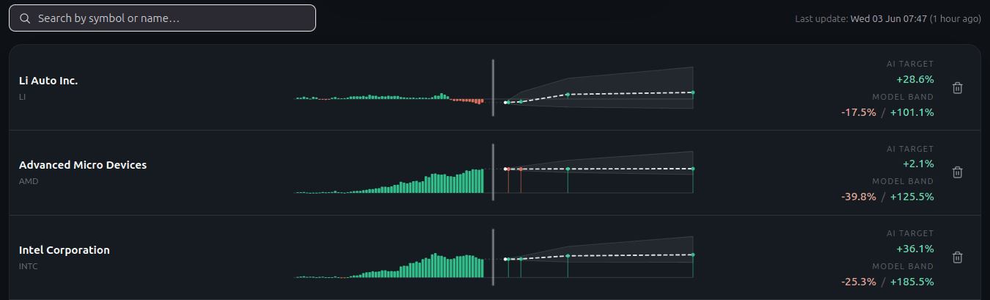Click Intel historical bar chart
990x300 pixels.
389,265
